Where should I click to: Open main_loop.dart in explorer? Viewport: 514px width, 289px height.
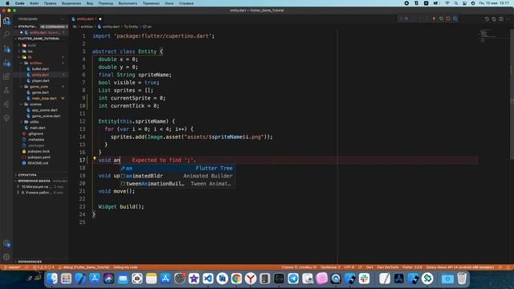(44, 98)
